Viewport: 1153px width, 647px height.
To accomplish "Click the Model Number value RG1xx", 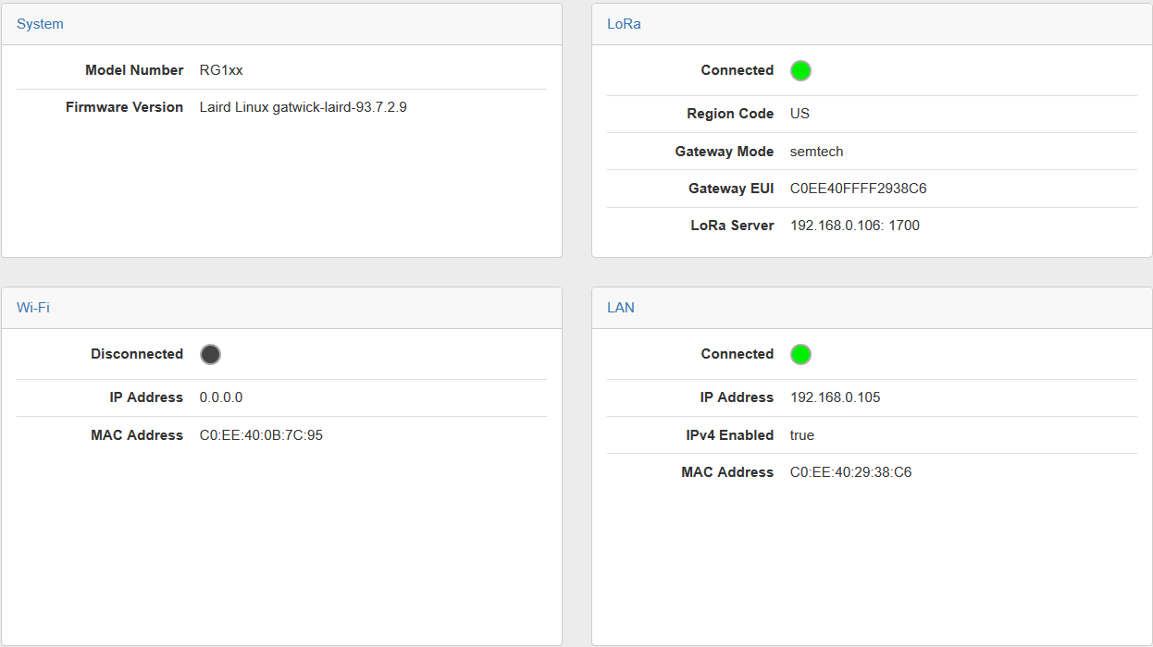I will [x=221, y=70].
